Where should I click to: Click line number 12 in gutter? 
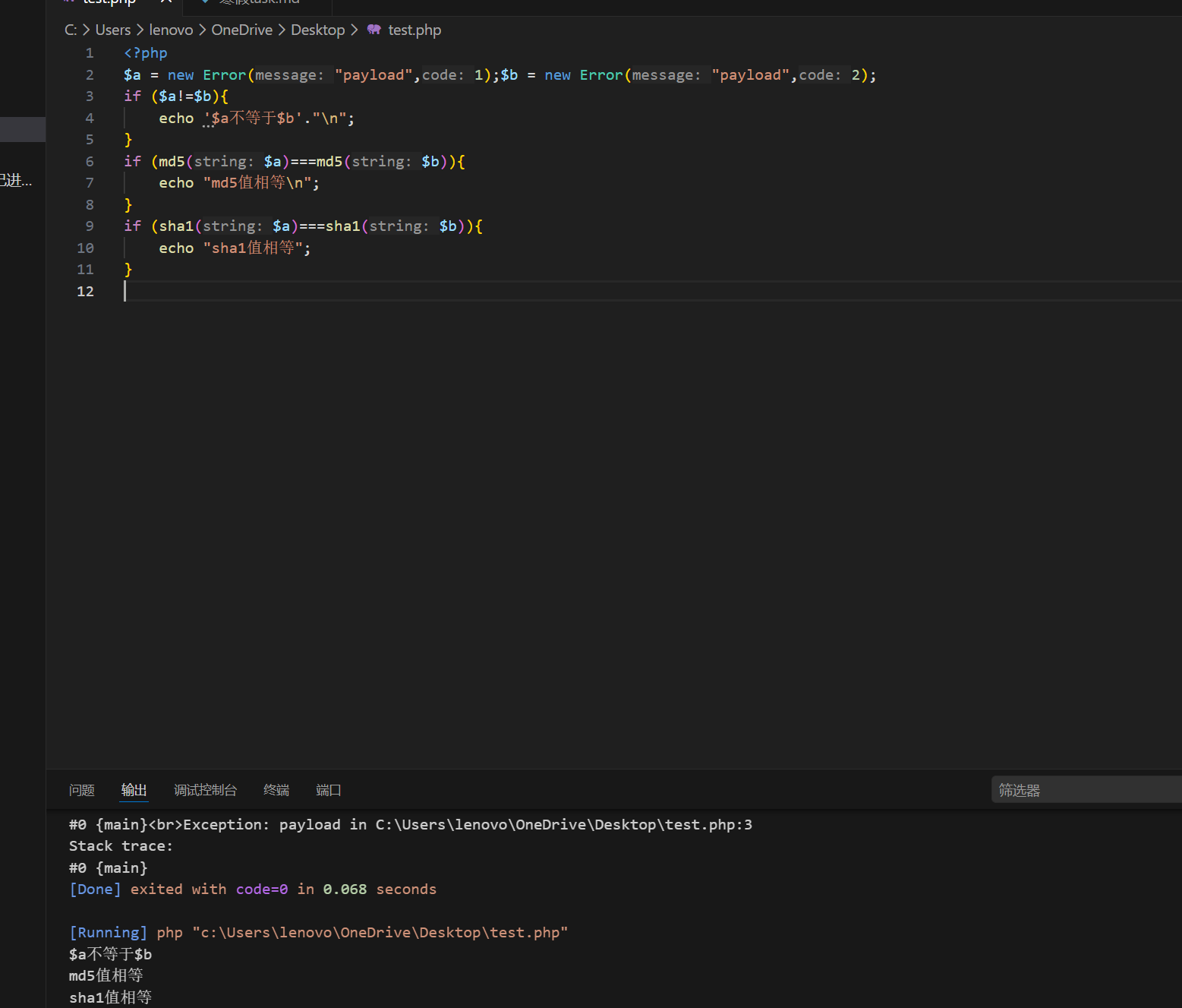pyautogui.click(x=85, y=291)
